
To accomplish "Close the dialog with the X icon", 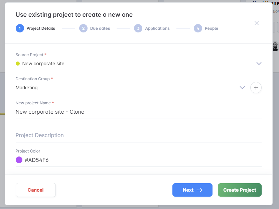I will 257,23.
